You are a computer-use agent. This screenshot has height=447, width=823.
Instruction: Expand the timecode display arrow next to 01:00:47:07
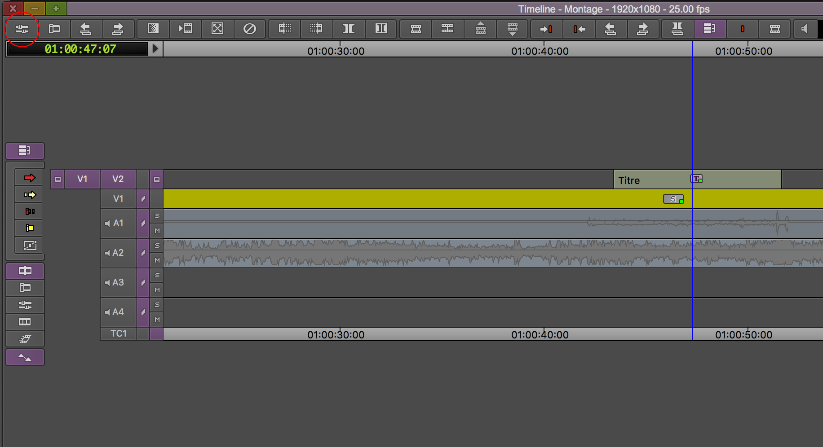(x=155, y=48)
